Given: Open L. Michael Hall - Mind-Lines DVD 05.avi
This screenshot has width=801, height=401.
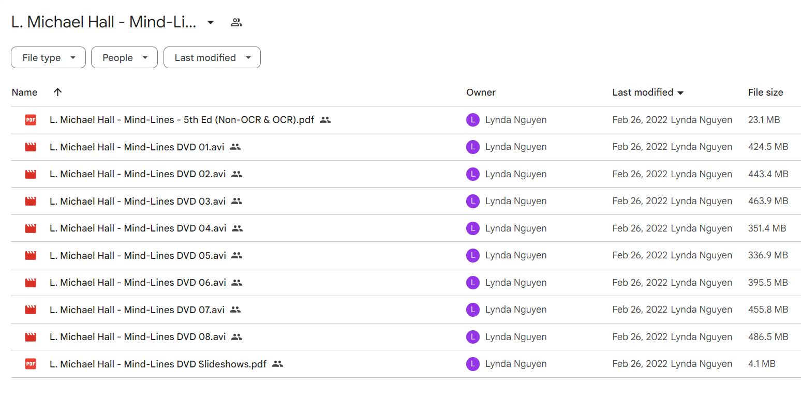Looking at the screenshot, I should pyautogui.click(x=138, y=255).
